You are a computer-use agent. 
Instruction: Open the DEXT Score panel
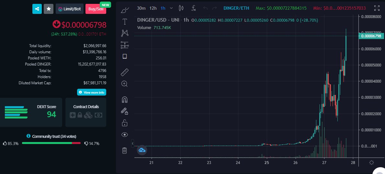[x=31, y=112]
